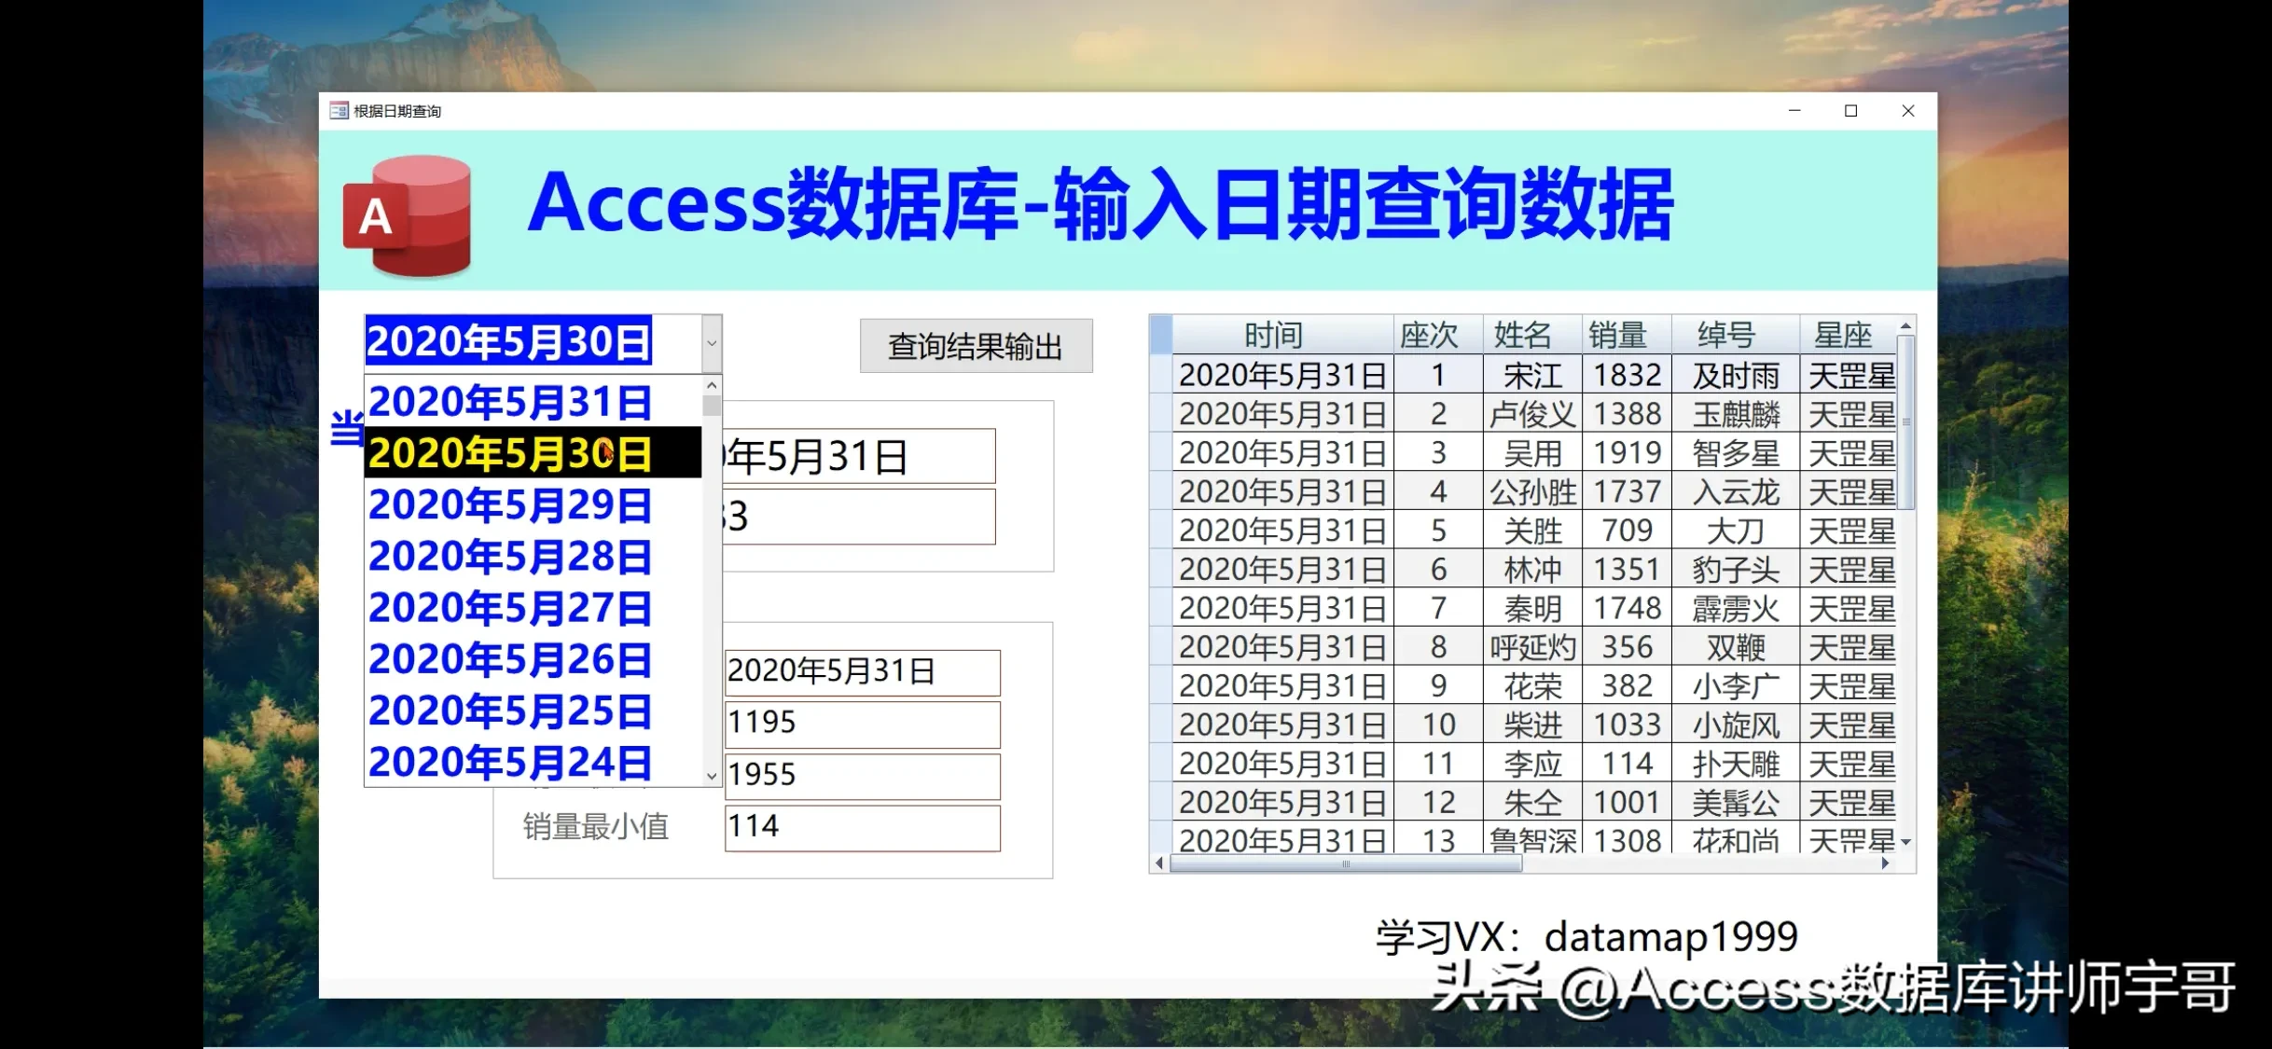The height and width of the screenshot is (1049, 2272).
Task: Click the small 2020年5月31日 date field
Action: point(862,672)
